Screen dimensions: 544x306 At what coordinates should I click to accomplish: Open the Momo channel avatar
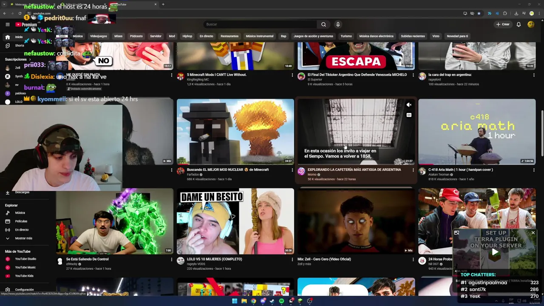point(301,171)
